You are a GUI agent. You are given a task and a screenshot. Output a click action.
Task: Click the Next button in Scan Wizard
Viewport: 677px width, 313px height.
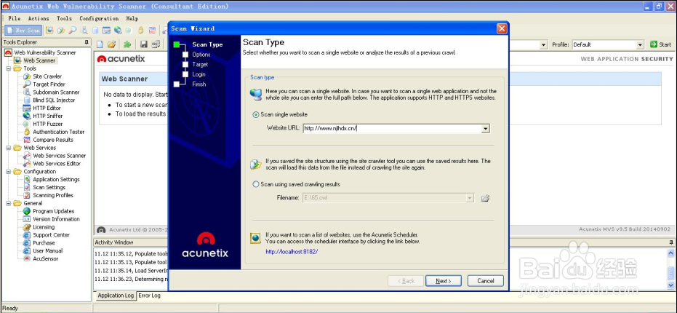point(444,281)
